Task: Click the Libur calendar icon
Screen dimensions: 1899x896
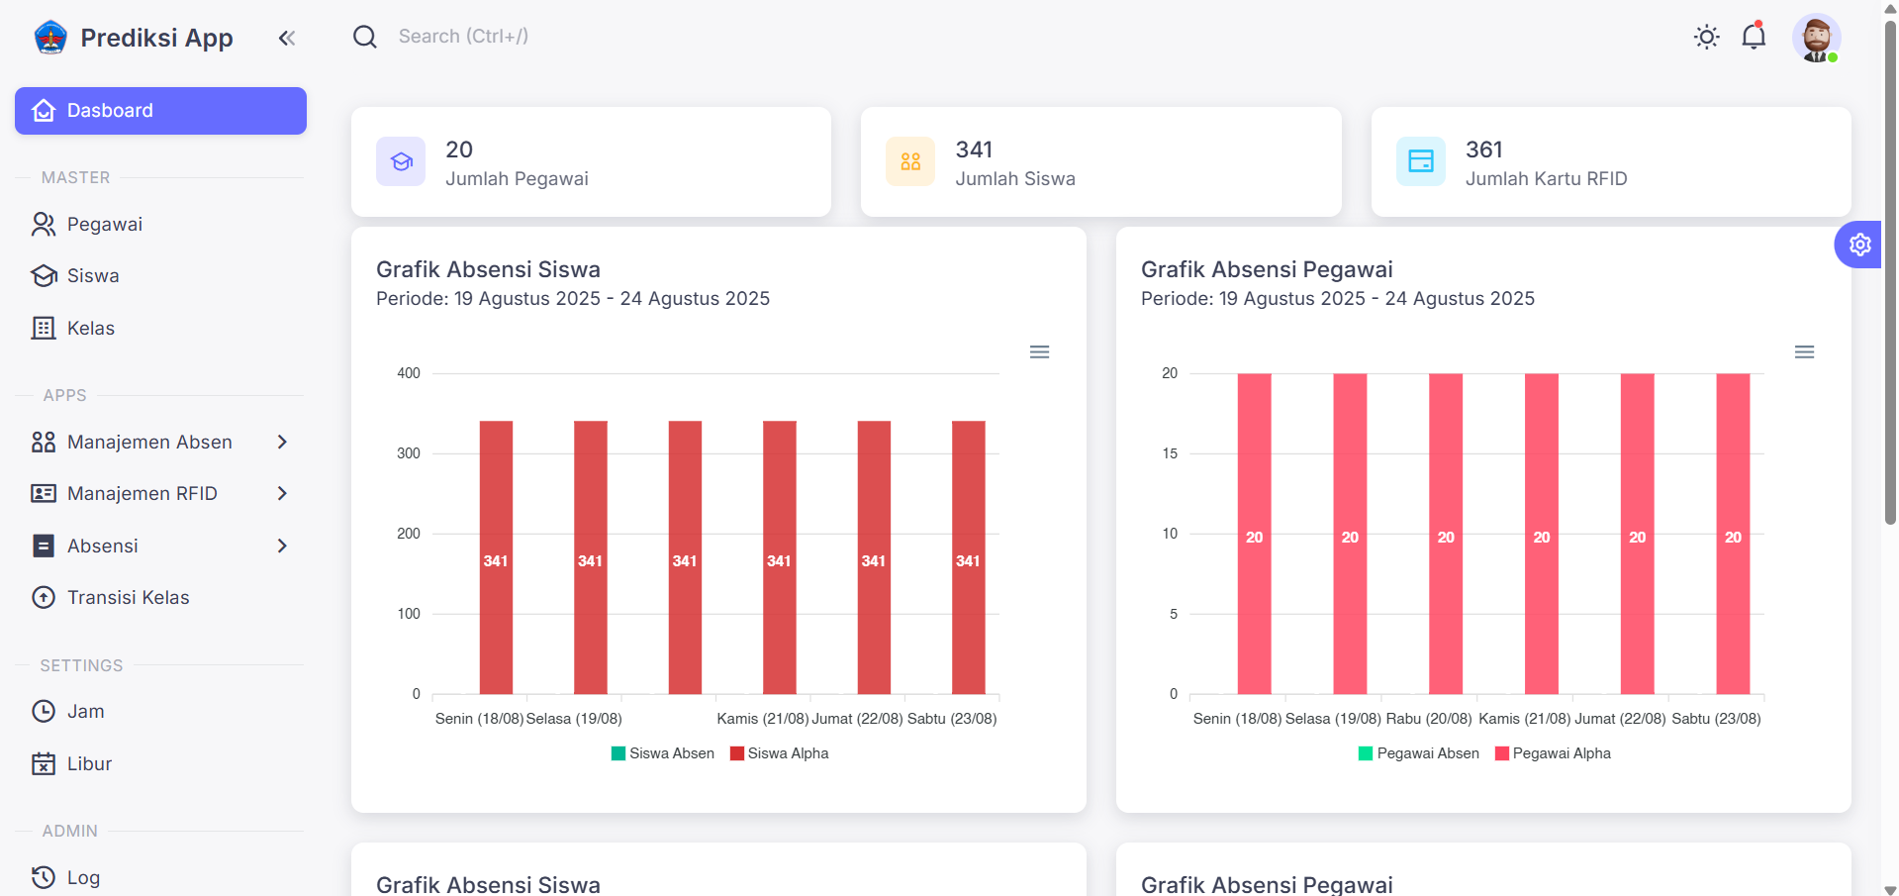Action: [44, 764]
